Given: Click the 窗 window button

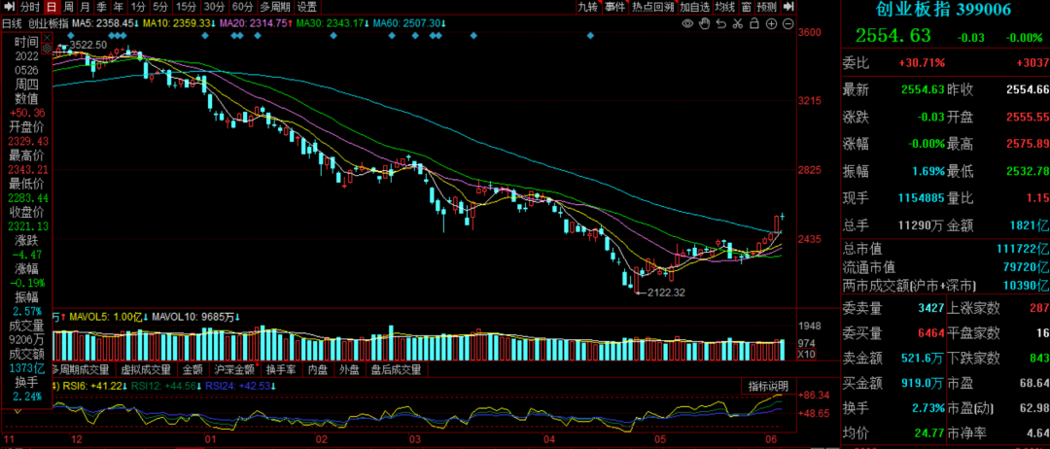Looking at the screenshot, I should (746, 8).
